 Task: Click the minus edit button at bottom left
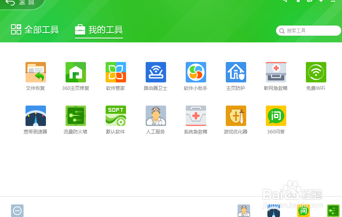[17, 211]
